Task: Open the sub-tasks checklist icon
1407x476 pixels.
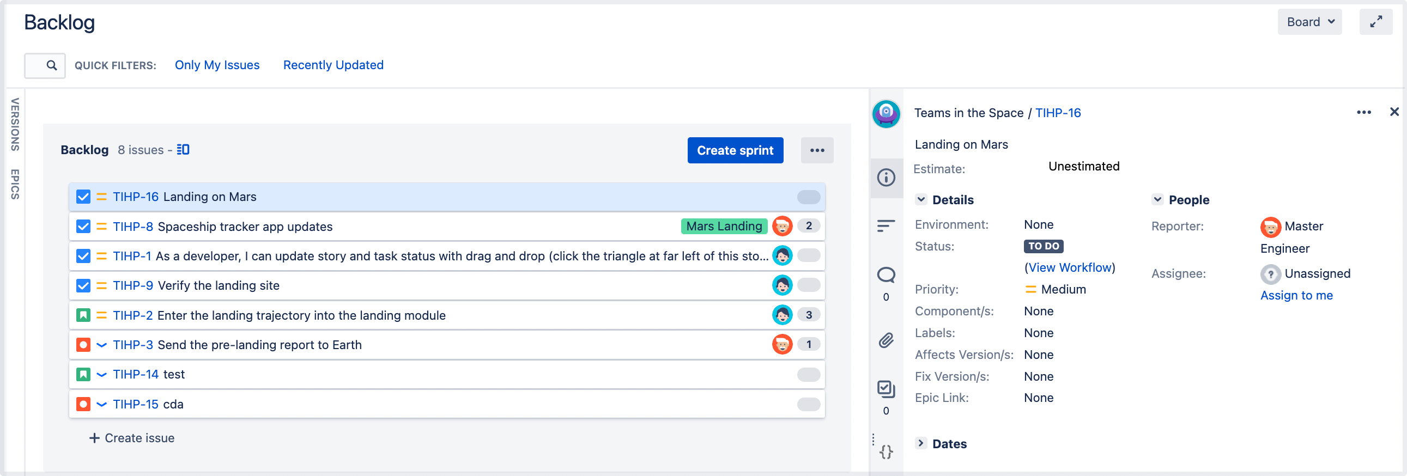Action: click(886, 389)
